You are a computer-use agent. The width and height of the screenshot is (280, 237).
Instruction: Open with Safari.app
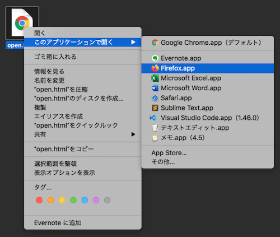[208, 98]
